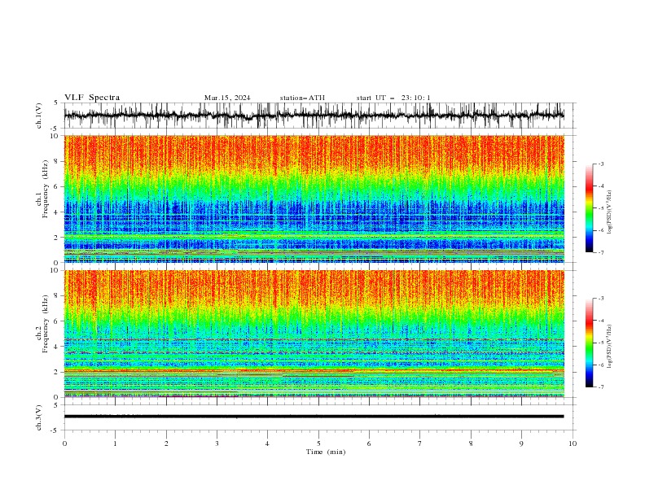Click the "VLF Spectra" plot title
The width and height of the screenshot is (645, 498).
pos(92,98)
